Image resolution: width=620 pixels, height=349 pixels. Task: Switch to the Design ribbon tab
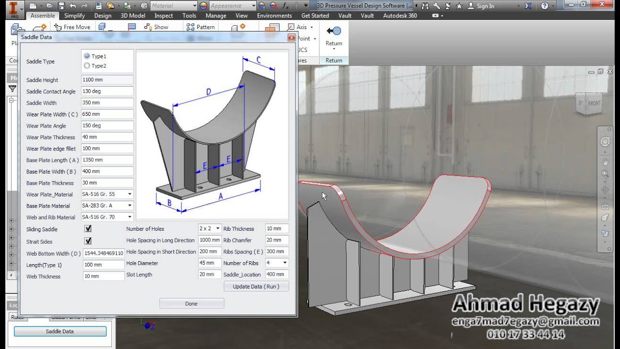tap(103, 16)
